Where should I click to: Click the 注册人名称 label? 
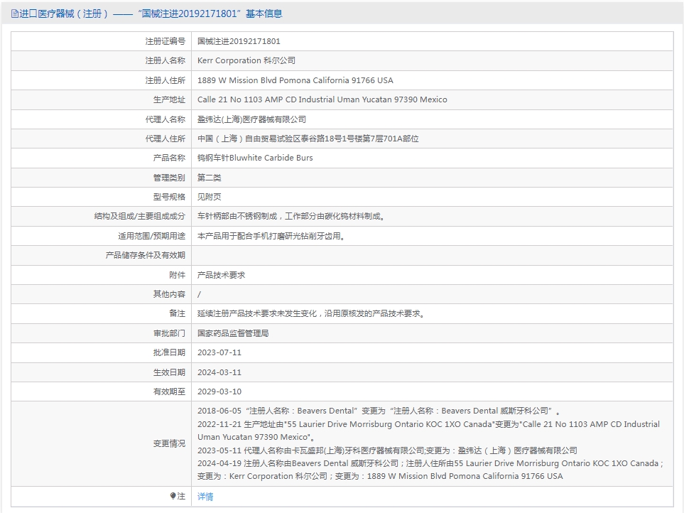click(165, 60)
